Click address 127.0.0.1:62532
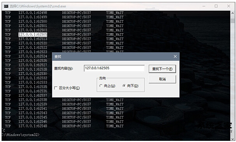 coord(33,78)
